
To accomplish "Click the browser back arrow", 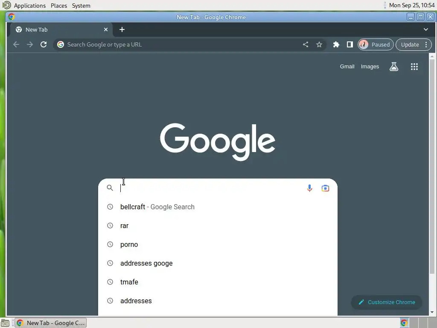I will (x=16, y=44).
